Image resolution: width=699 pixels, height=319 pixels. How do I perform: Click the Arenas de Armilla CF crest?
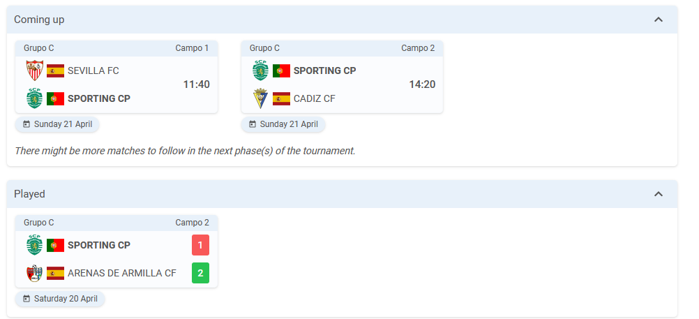pyautogui.click(x=35, y=273)
